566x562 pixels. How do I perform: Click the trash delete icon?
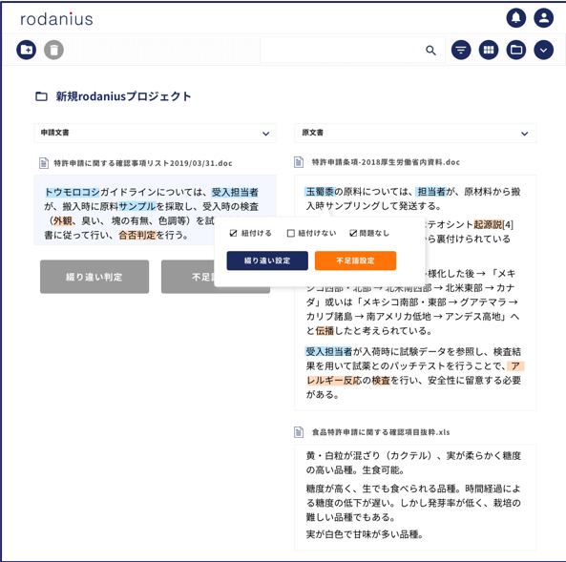53,50
